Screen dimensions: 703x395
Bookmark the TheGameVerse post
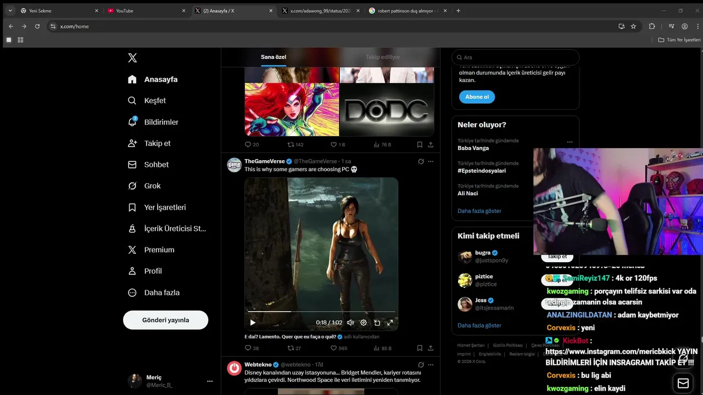pyautogui.click(x=420, y=348)
